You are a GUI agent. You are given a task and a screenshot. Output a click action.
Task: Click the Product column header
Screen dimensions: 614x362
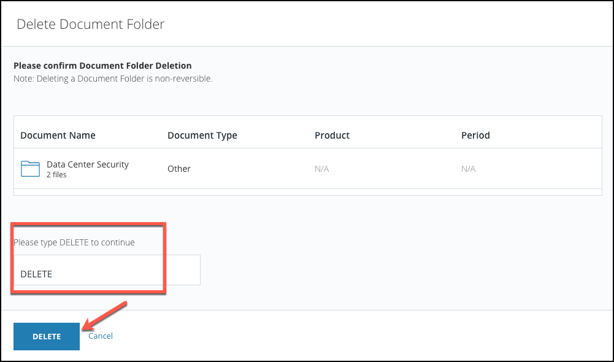(x=332, y=135)
